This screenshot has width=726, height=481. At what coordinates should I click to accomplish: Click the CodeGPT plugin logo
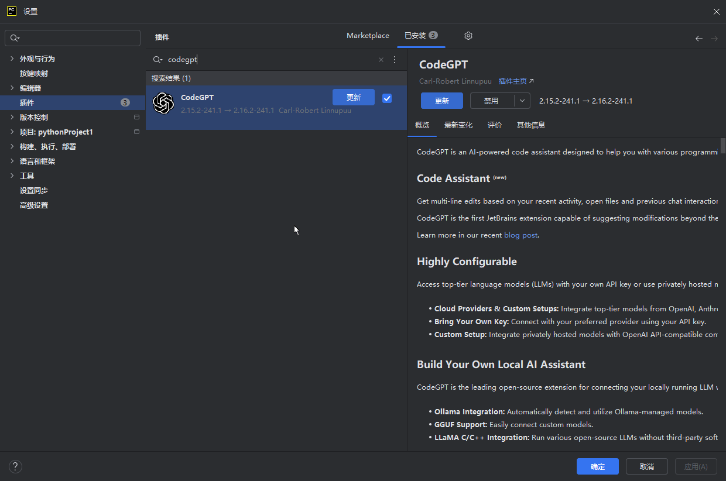[163, 104]
